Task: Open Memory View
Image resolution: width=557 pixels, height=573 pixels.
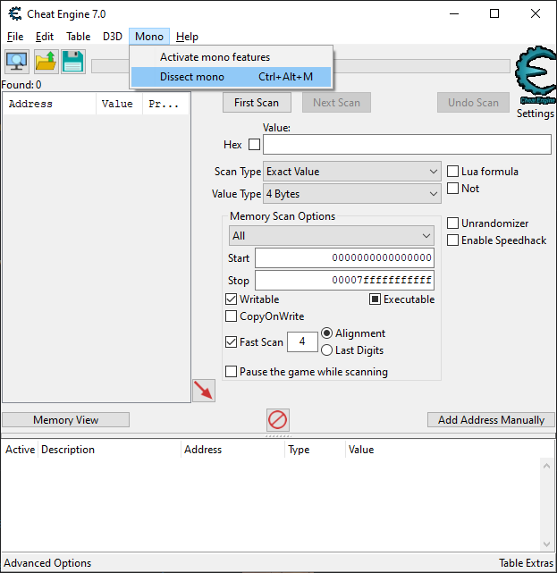Action: point(66,420)
